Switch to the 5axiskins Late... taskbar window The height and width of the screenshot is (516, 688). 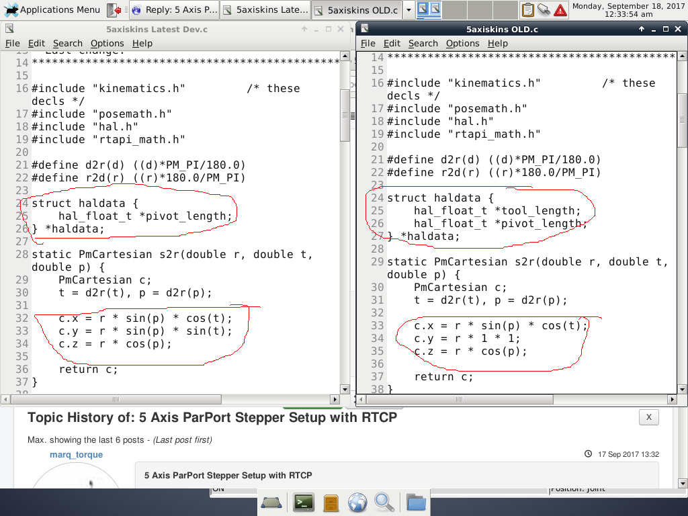click(266, 9)
